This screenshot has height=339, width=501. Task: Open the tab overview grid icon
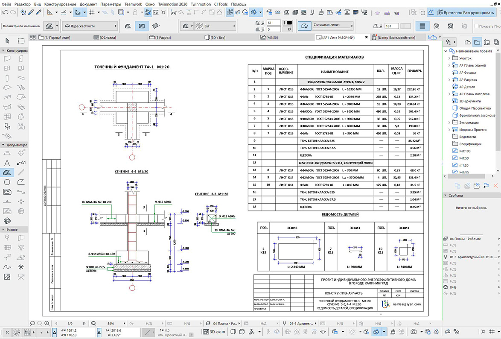point(32,37)
